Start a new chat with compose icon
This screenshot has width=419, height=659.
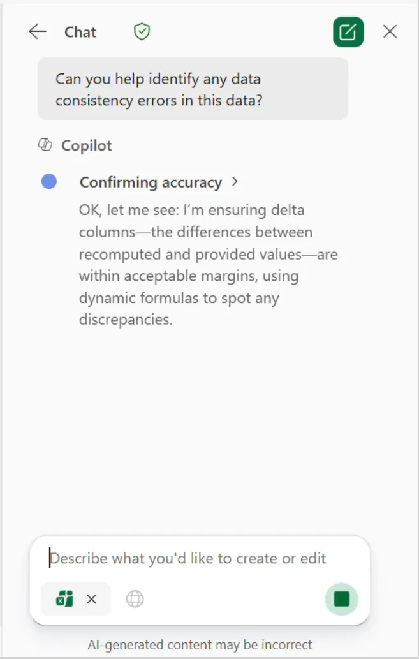pos(348,32)
